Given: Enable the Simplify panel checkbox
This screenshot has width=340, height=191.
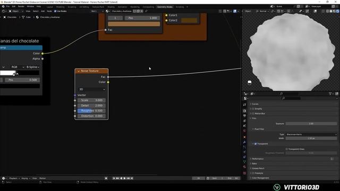Looking at the screenshot, I should 253,109.
